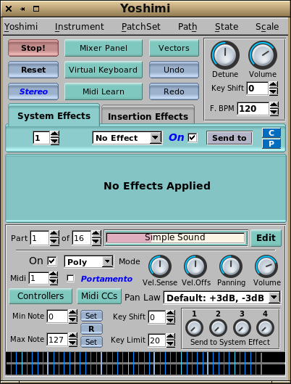Open the Vectors window
Viewport: 291px width, 384px height.
(x=174, y=48)
